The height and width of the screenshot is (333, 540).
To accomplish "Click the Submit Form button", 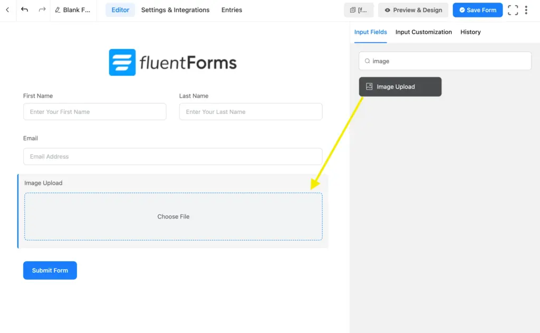I will (x=50, y=270).
